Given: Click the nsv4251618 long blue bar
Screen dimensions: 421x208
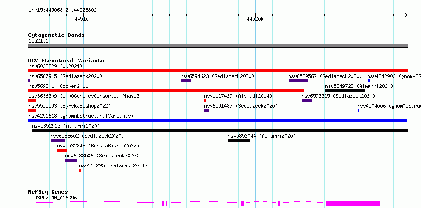Looking at the screenshot, I should [x=218, y=121].
